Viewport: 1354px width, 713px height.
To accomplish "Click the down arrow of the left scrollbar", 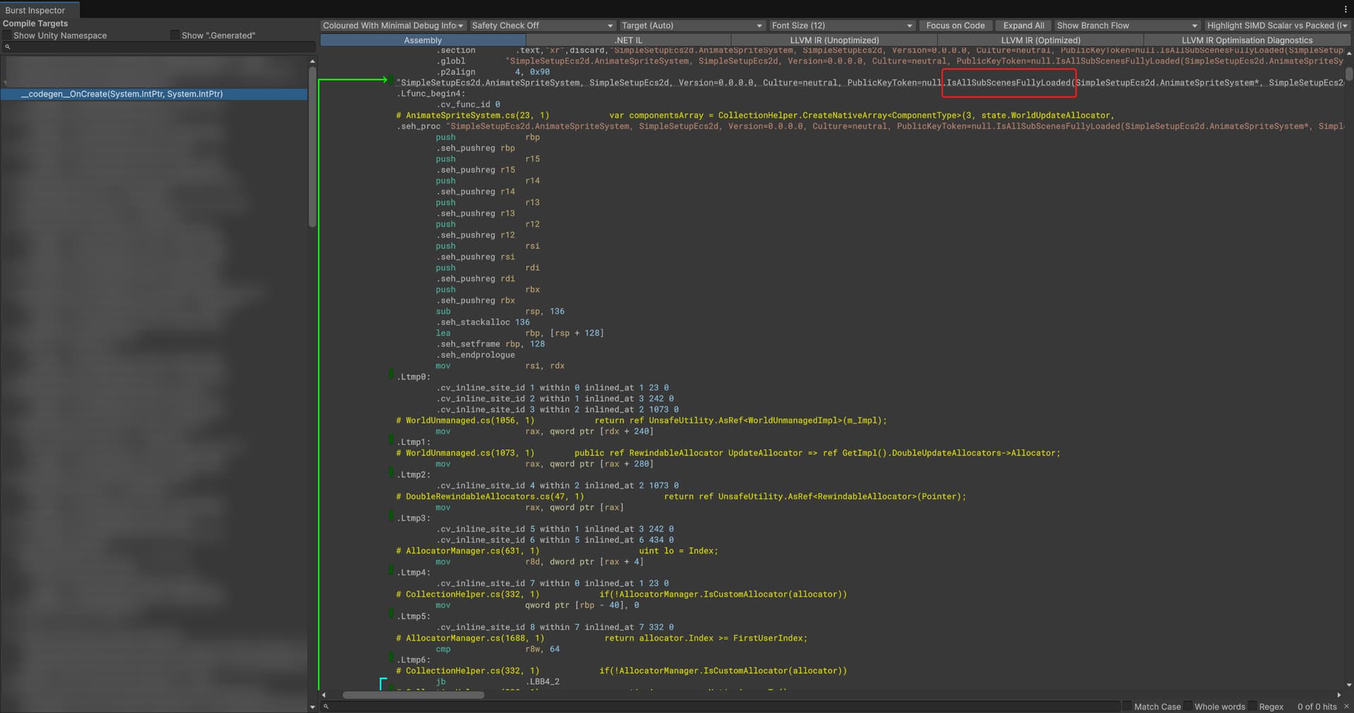I will tap(313, 707).
